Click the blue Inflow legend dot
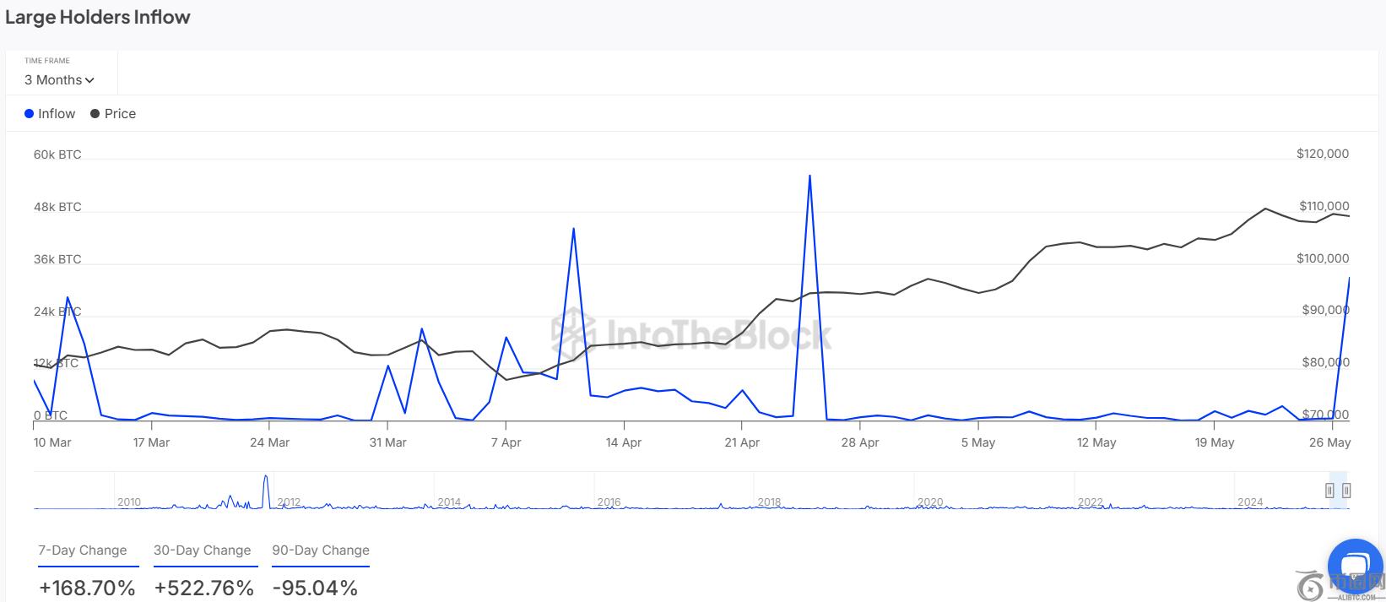 pyautogui.click(x=30, y=114)
